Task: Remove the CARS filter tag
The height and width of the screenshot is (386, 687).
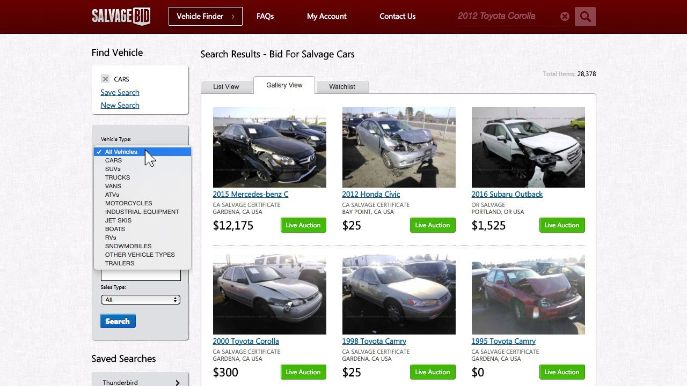Action: pos(105,79)
